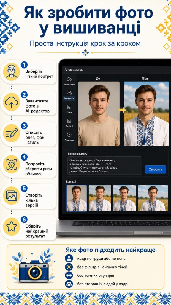Choose the first variation with beige background
Viewport: 171px width, 305px height.
(76, 198)
